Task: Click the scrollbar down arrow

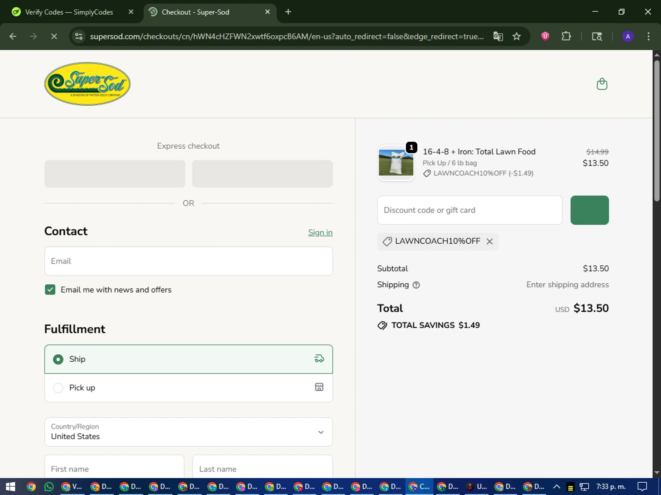Action: pos(657,473)
